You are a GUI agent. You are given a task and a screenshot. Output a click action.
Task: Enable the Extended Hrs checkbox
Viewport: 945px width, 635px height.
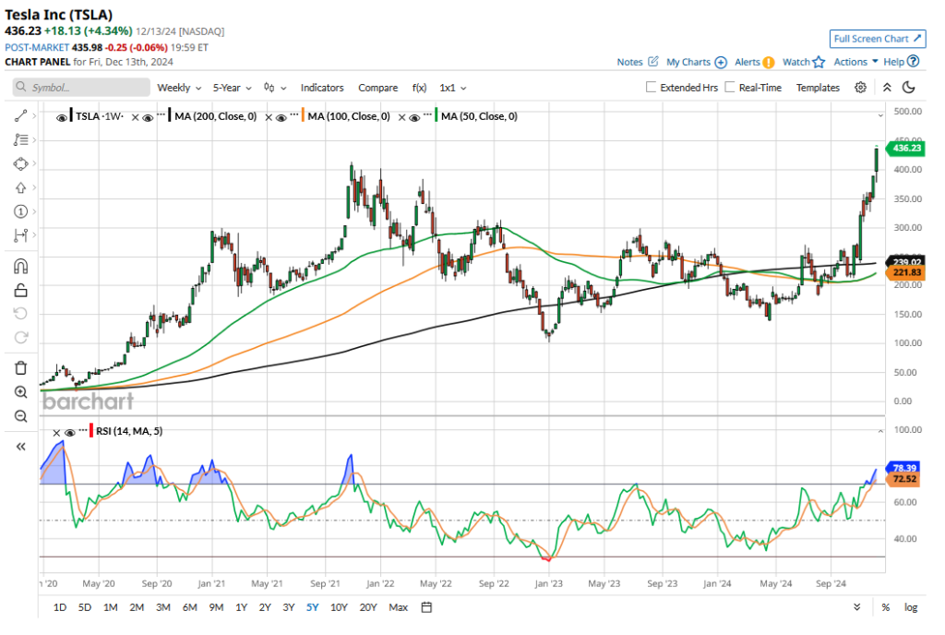click(652, 88)
